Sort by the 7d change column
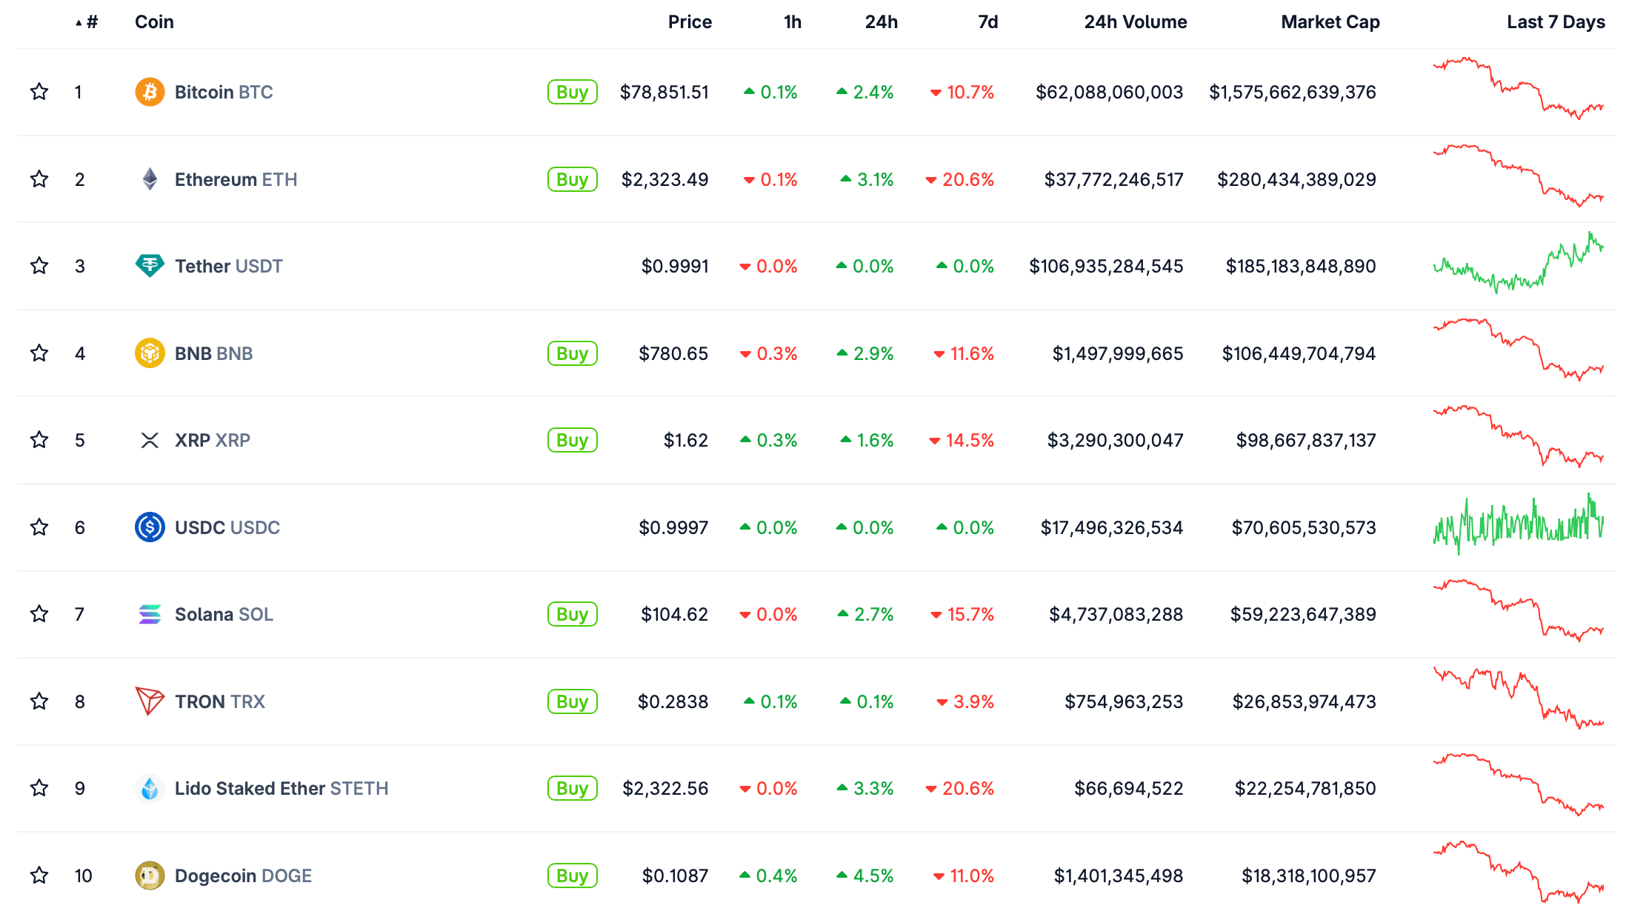The image size is (1646, 917). pos(987,22)
